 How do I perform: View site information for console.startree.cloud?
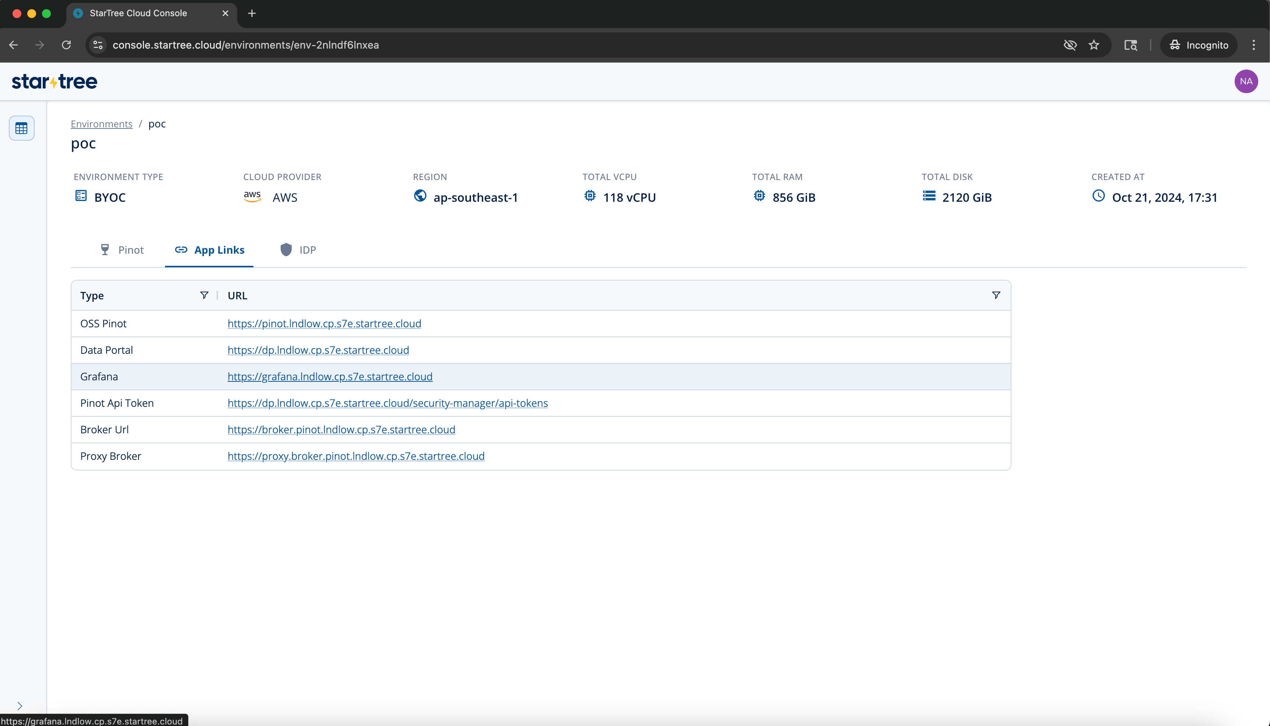click(x=98, y=45)
